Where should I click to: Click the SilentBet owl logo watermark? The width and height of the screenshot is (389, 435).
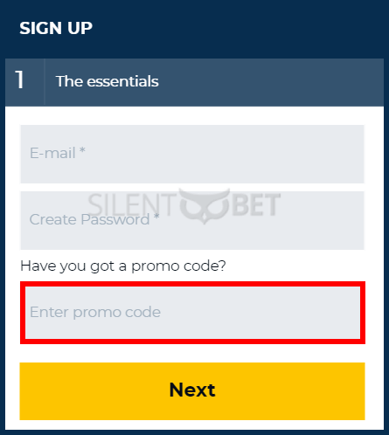pos(205,206)
